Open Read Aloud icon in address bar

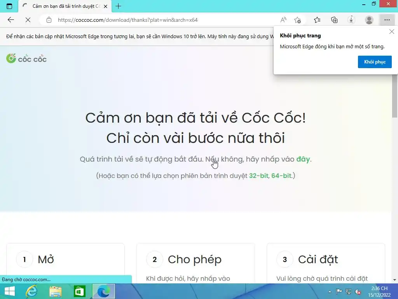(x=283, y=20)
